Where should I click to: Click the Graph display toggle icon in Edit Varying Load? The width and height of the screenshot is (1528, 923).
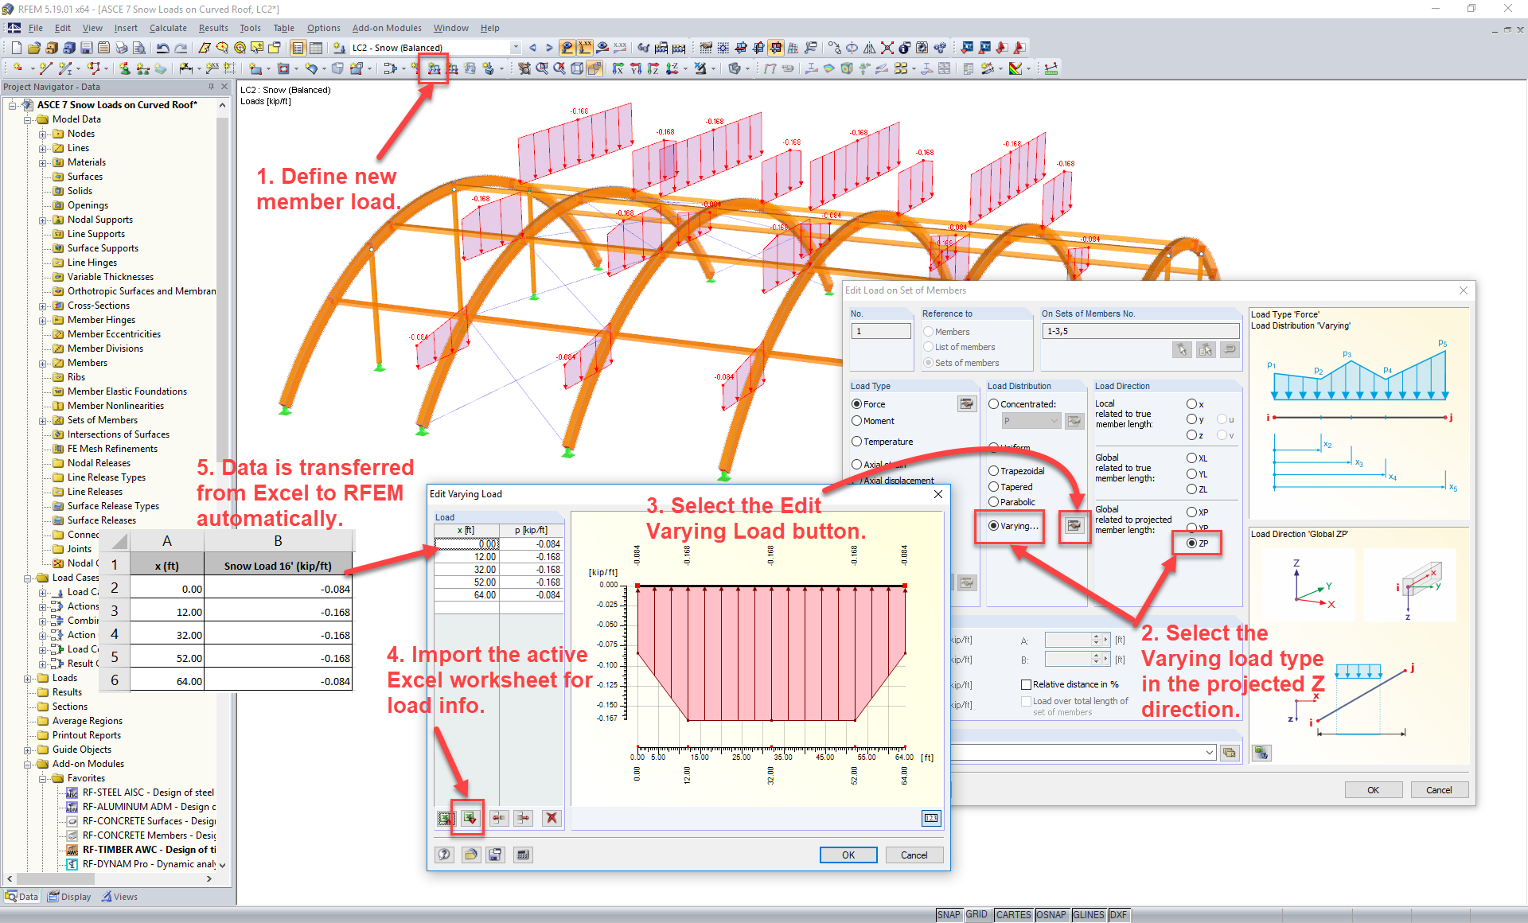(932, 817)
